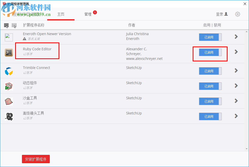Expand details for Ruby Code Editor
The image size is (249, 167).
236,52
